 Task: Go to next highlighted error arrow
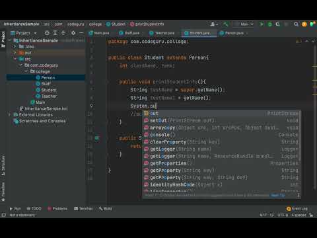pos(313,41)
